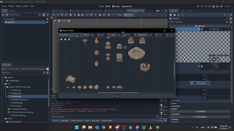Zoom in on the main 2D viewport

pos(69,21)
